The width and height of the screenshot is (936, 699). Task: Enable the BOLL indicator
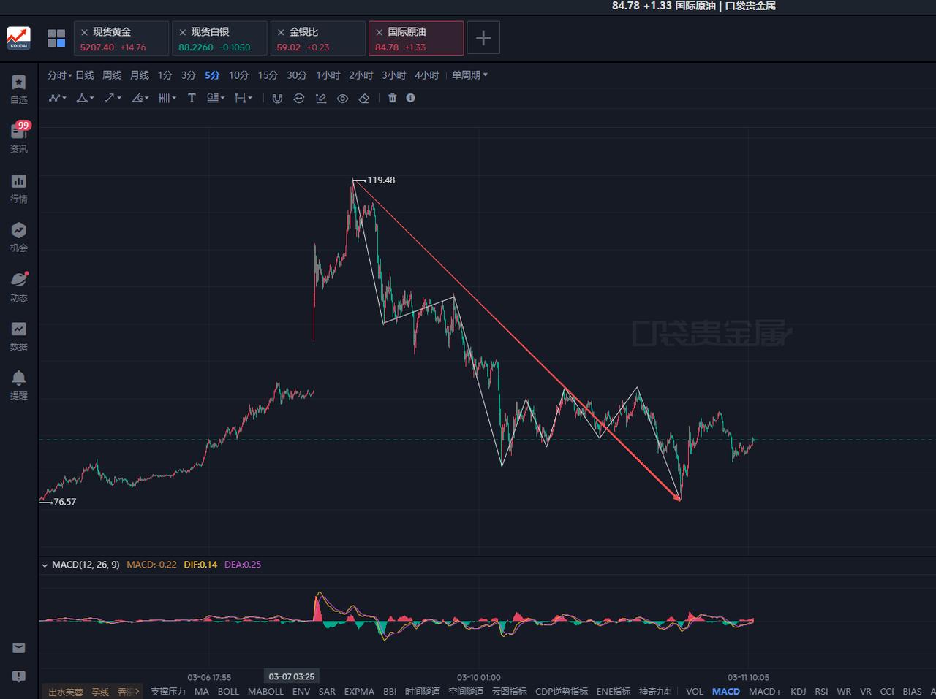click(x=228, y=691)
